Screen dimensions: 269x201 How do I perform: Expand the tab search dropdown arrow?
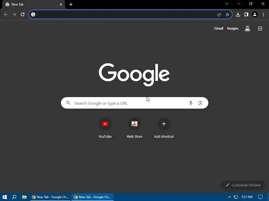[x=227, y=4]
